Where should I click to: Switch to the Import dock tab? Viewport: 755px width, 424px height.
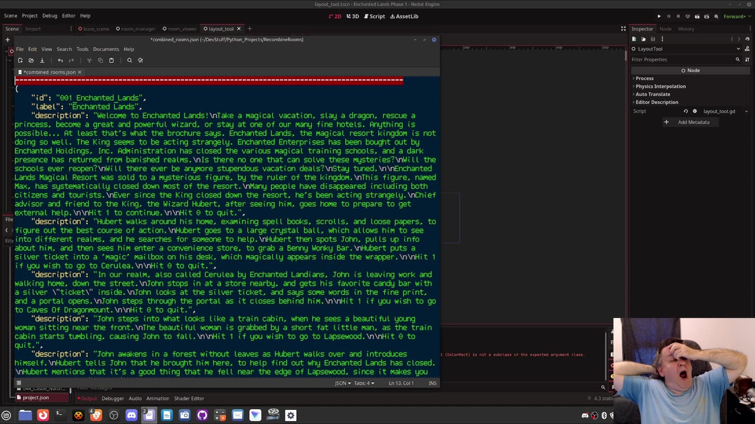point(33,29)
